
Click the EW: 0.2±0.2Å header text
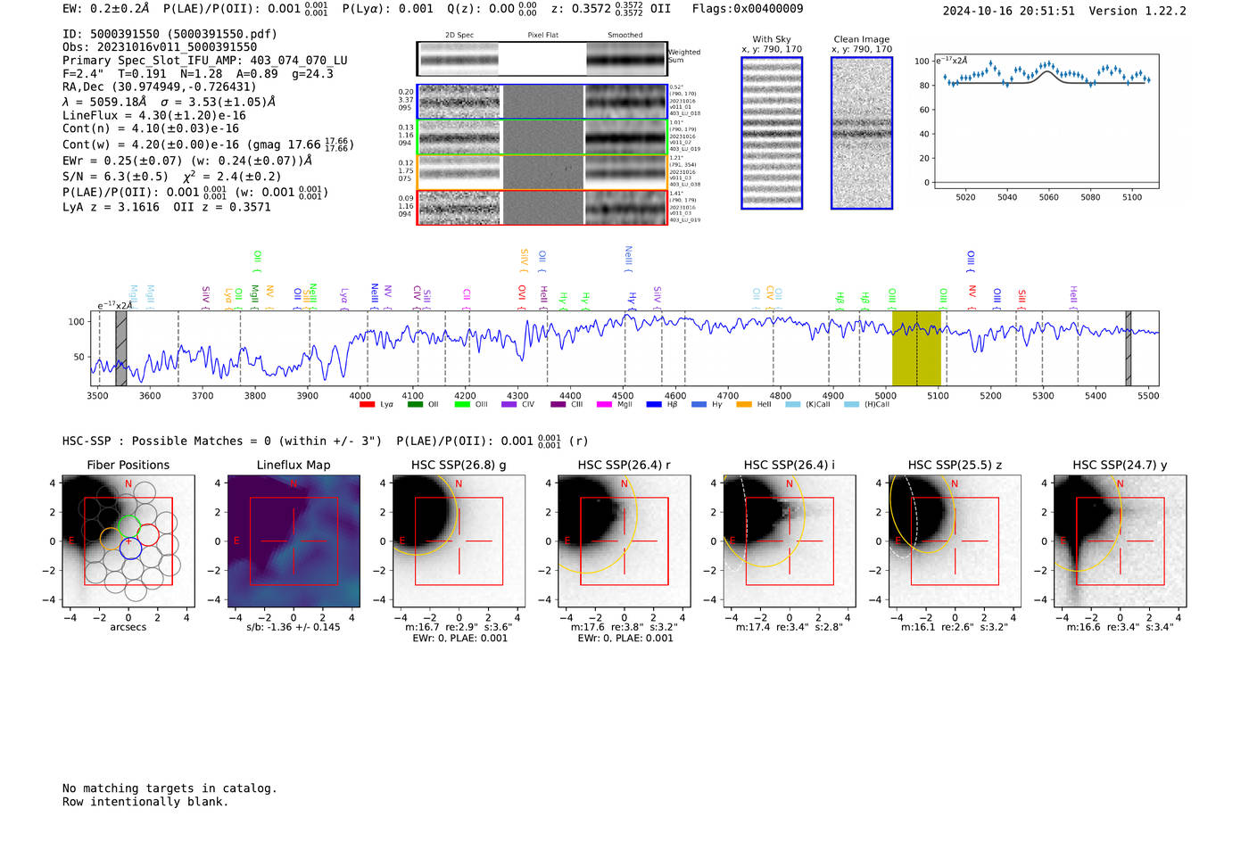tap(105, 9)
